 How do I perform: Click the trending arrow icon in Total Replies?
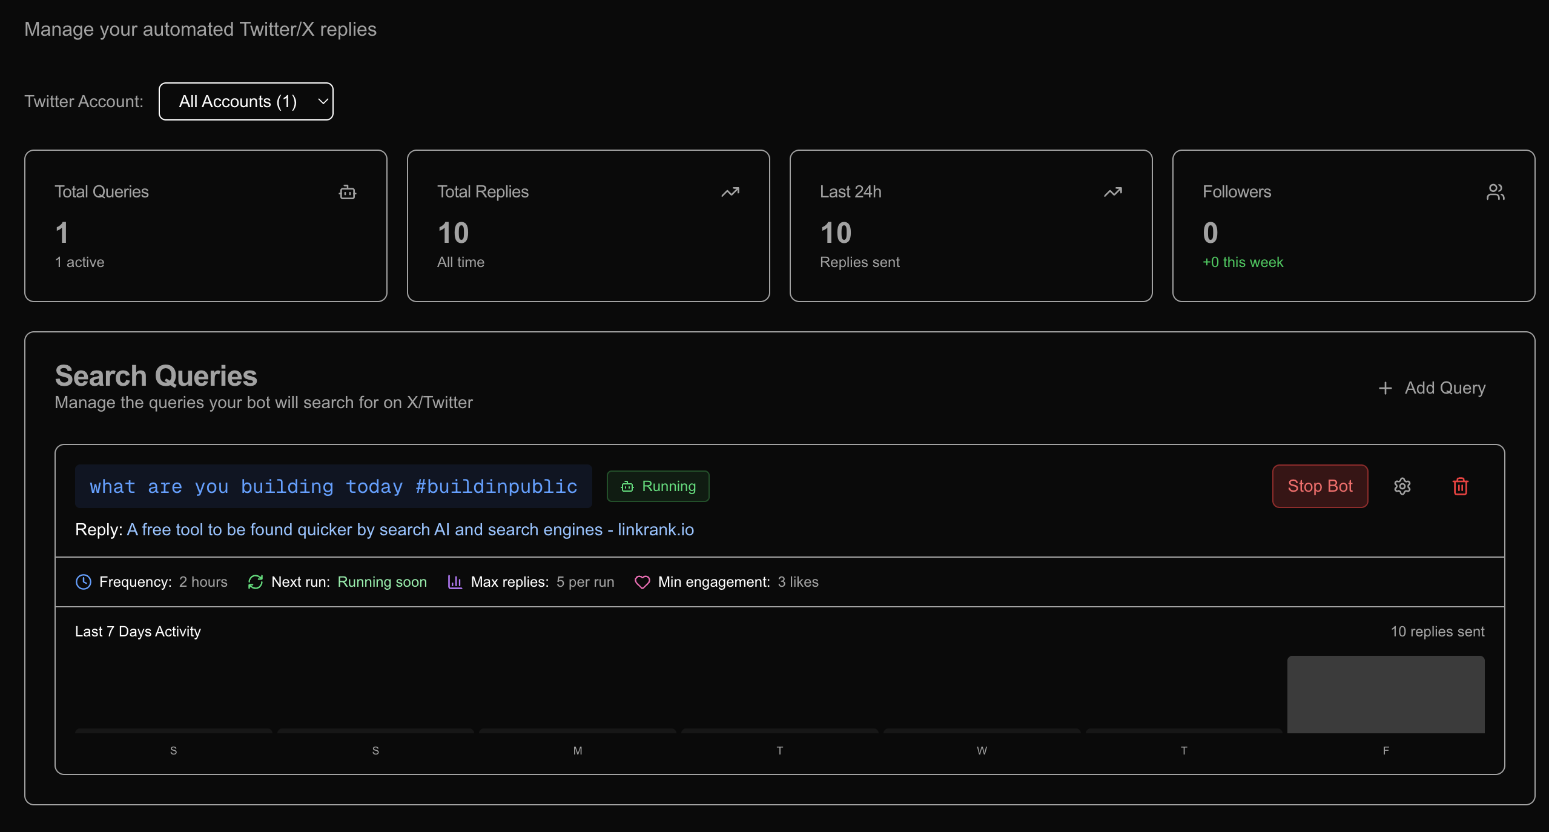(x=730, y=192)
